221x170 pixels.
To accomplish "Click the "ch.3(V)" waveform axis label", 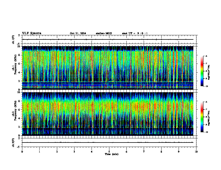I will click(x=13, y=142).
